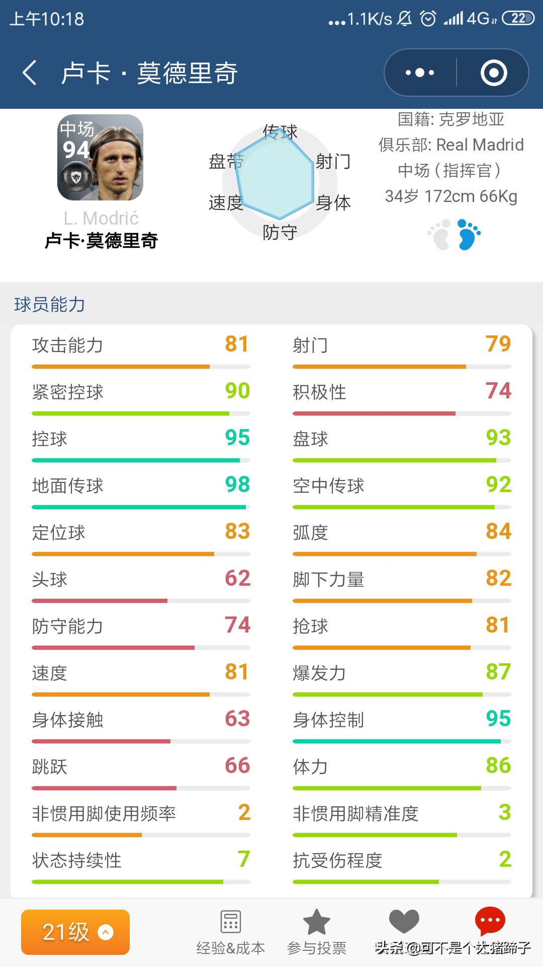Tap the 地面传球 98 progress bar
Viewport: 543px width, 967px height.
(x=140, y=506)
